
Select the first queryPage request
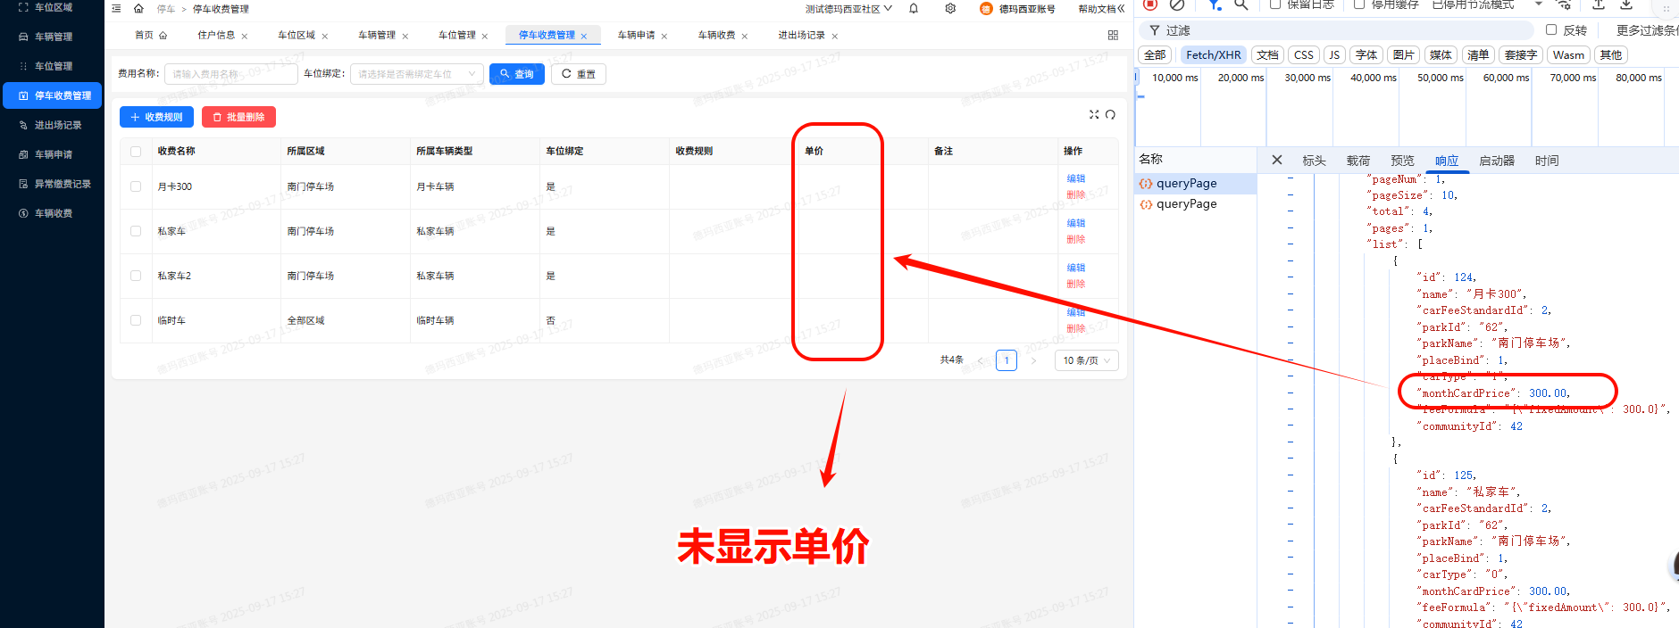pyautogui.click(x=1196, y=183)
